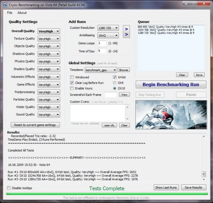The width and height of the screenshot is (213, 203).
Task: Open the File menu
Action: [x=10, y=13]
